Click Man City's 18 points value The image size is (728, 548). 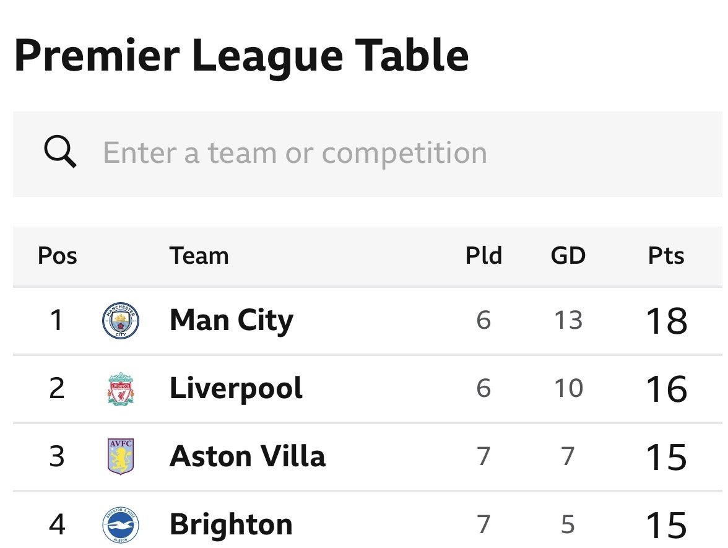pos(667,321)
